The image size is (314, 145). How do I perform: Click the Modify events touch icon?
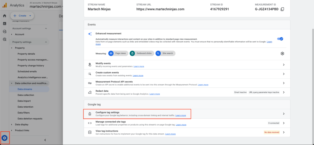pyautogui.click(x=90, y=65)
